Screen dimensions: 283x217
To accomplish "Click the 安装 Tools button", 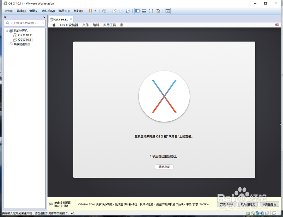I will (x=226, y=204).
